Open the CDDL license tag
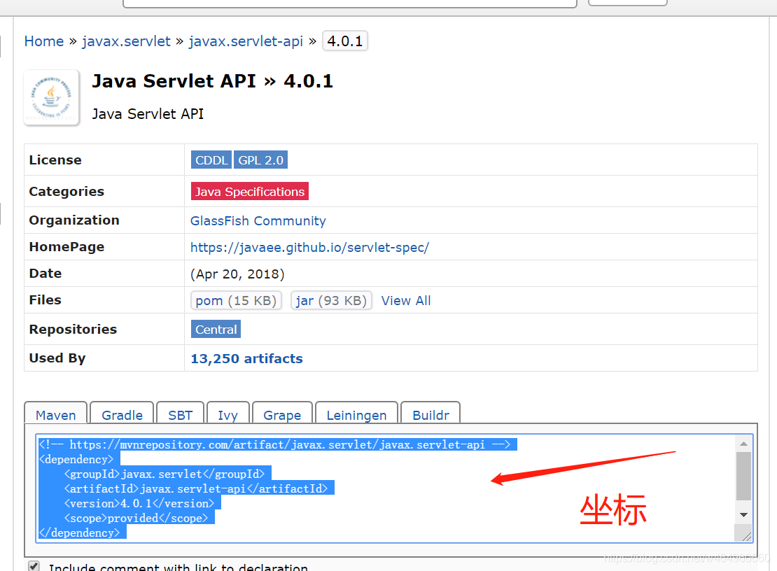 [211, 160]
